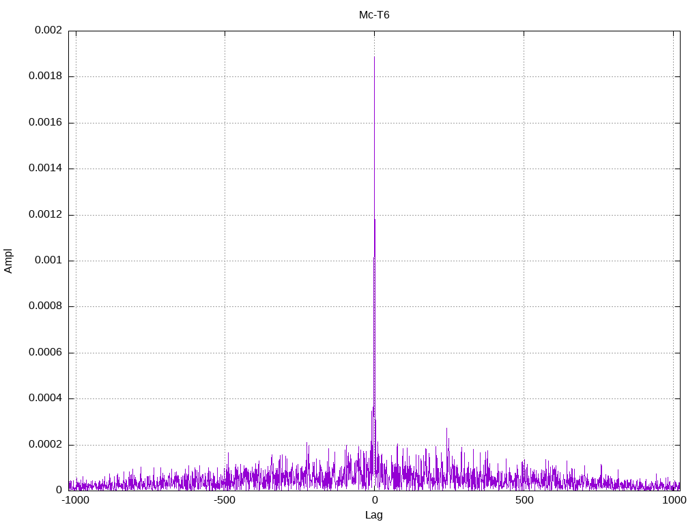Click the 0.001 y-axis tick label
Image resolution: width=699 pixels, height=524 pixels.
point(48,261)
